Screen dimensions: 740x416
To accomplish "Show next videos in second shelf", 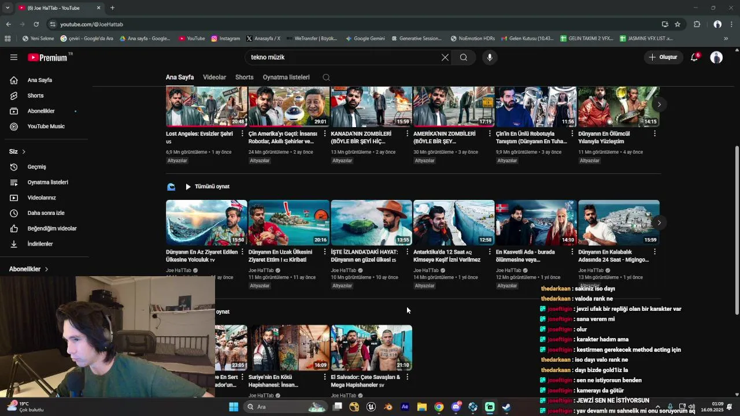I will click(x=659, y=222).
